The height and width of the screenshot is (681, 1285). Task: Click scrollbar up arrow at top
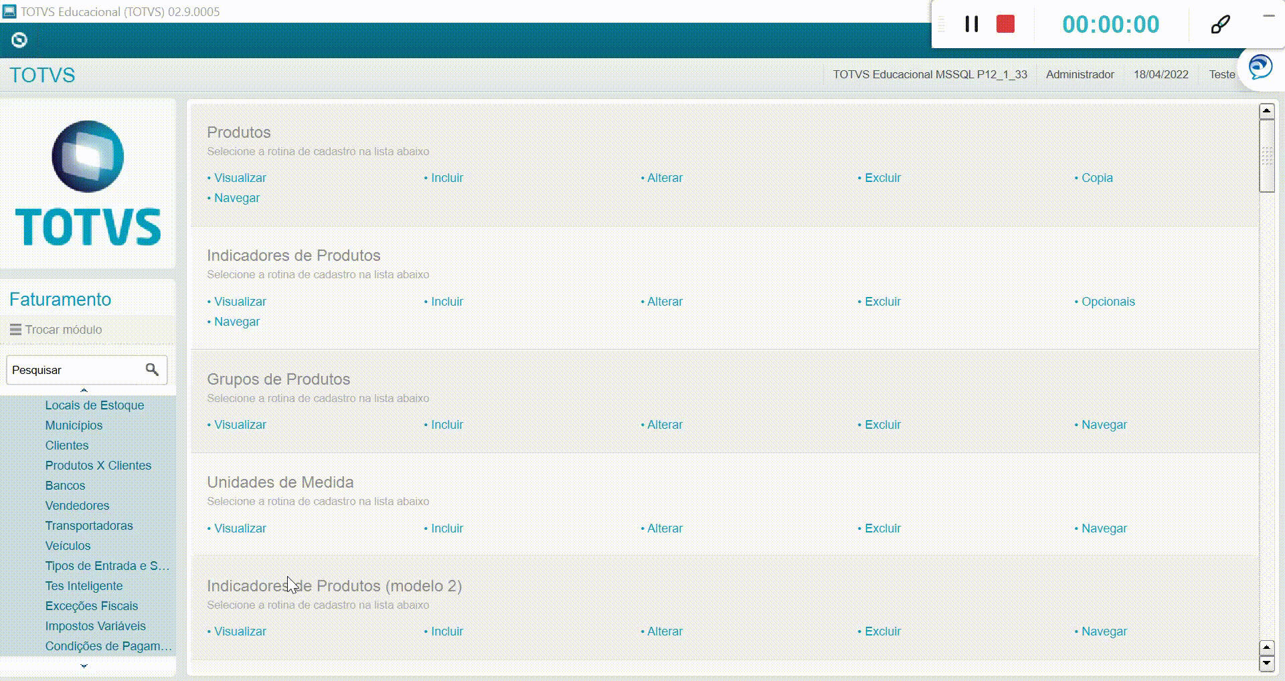point(1266,111)
